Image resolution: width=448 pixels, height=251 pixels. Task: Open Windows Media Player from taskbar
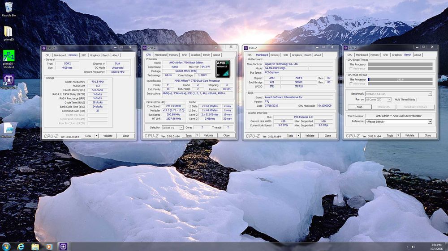(49, 247)
